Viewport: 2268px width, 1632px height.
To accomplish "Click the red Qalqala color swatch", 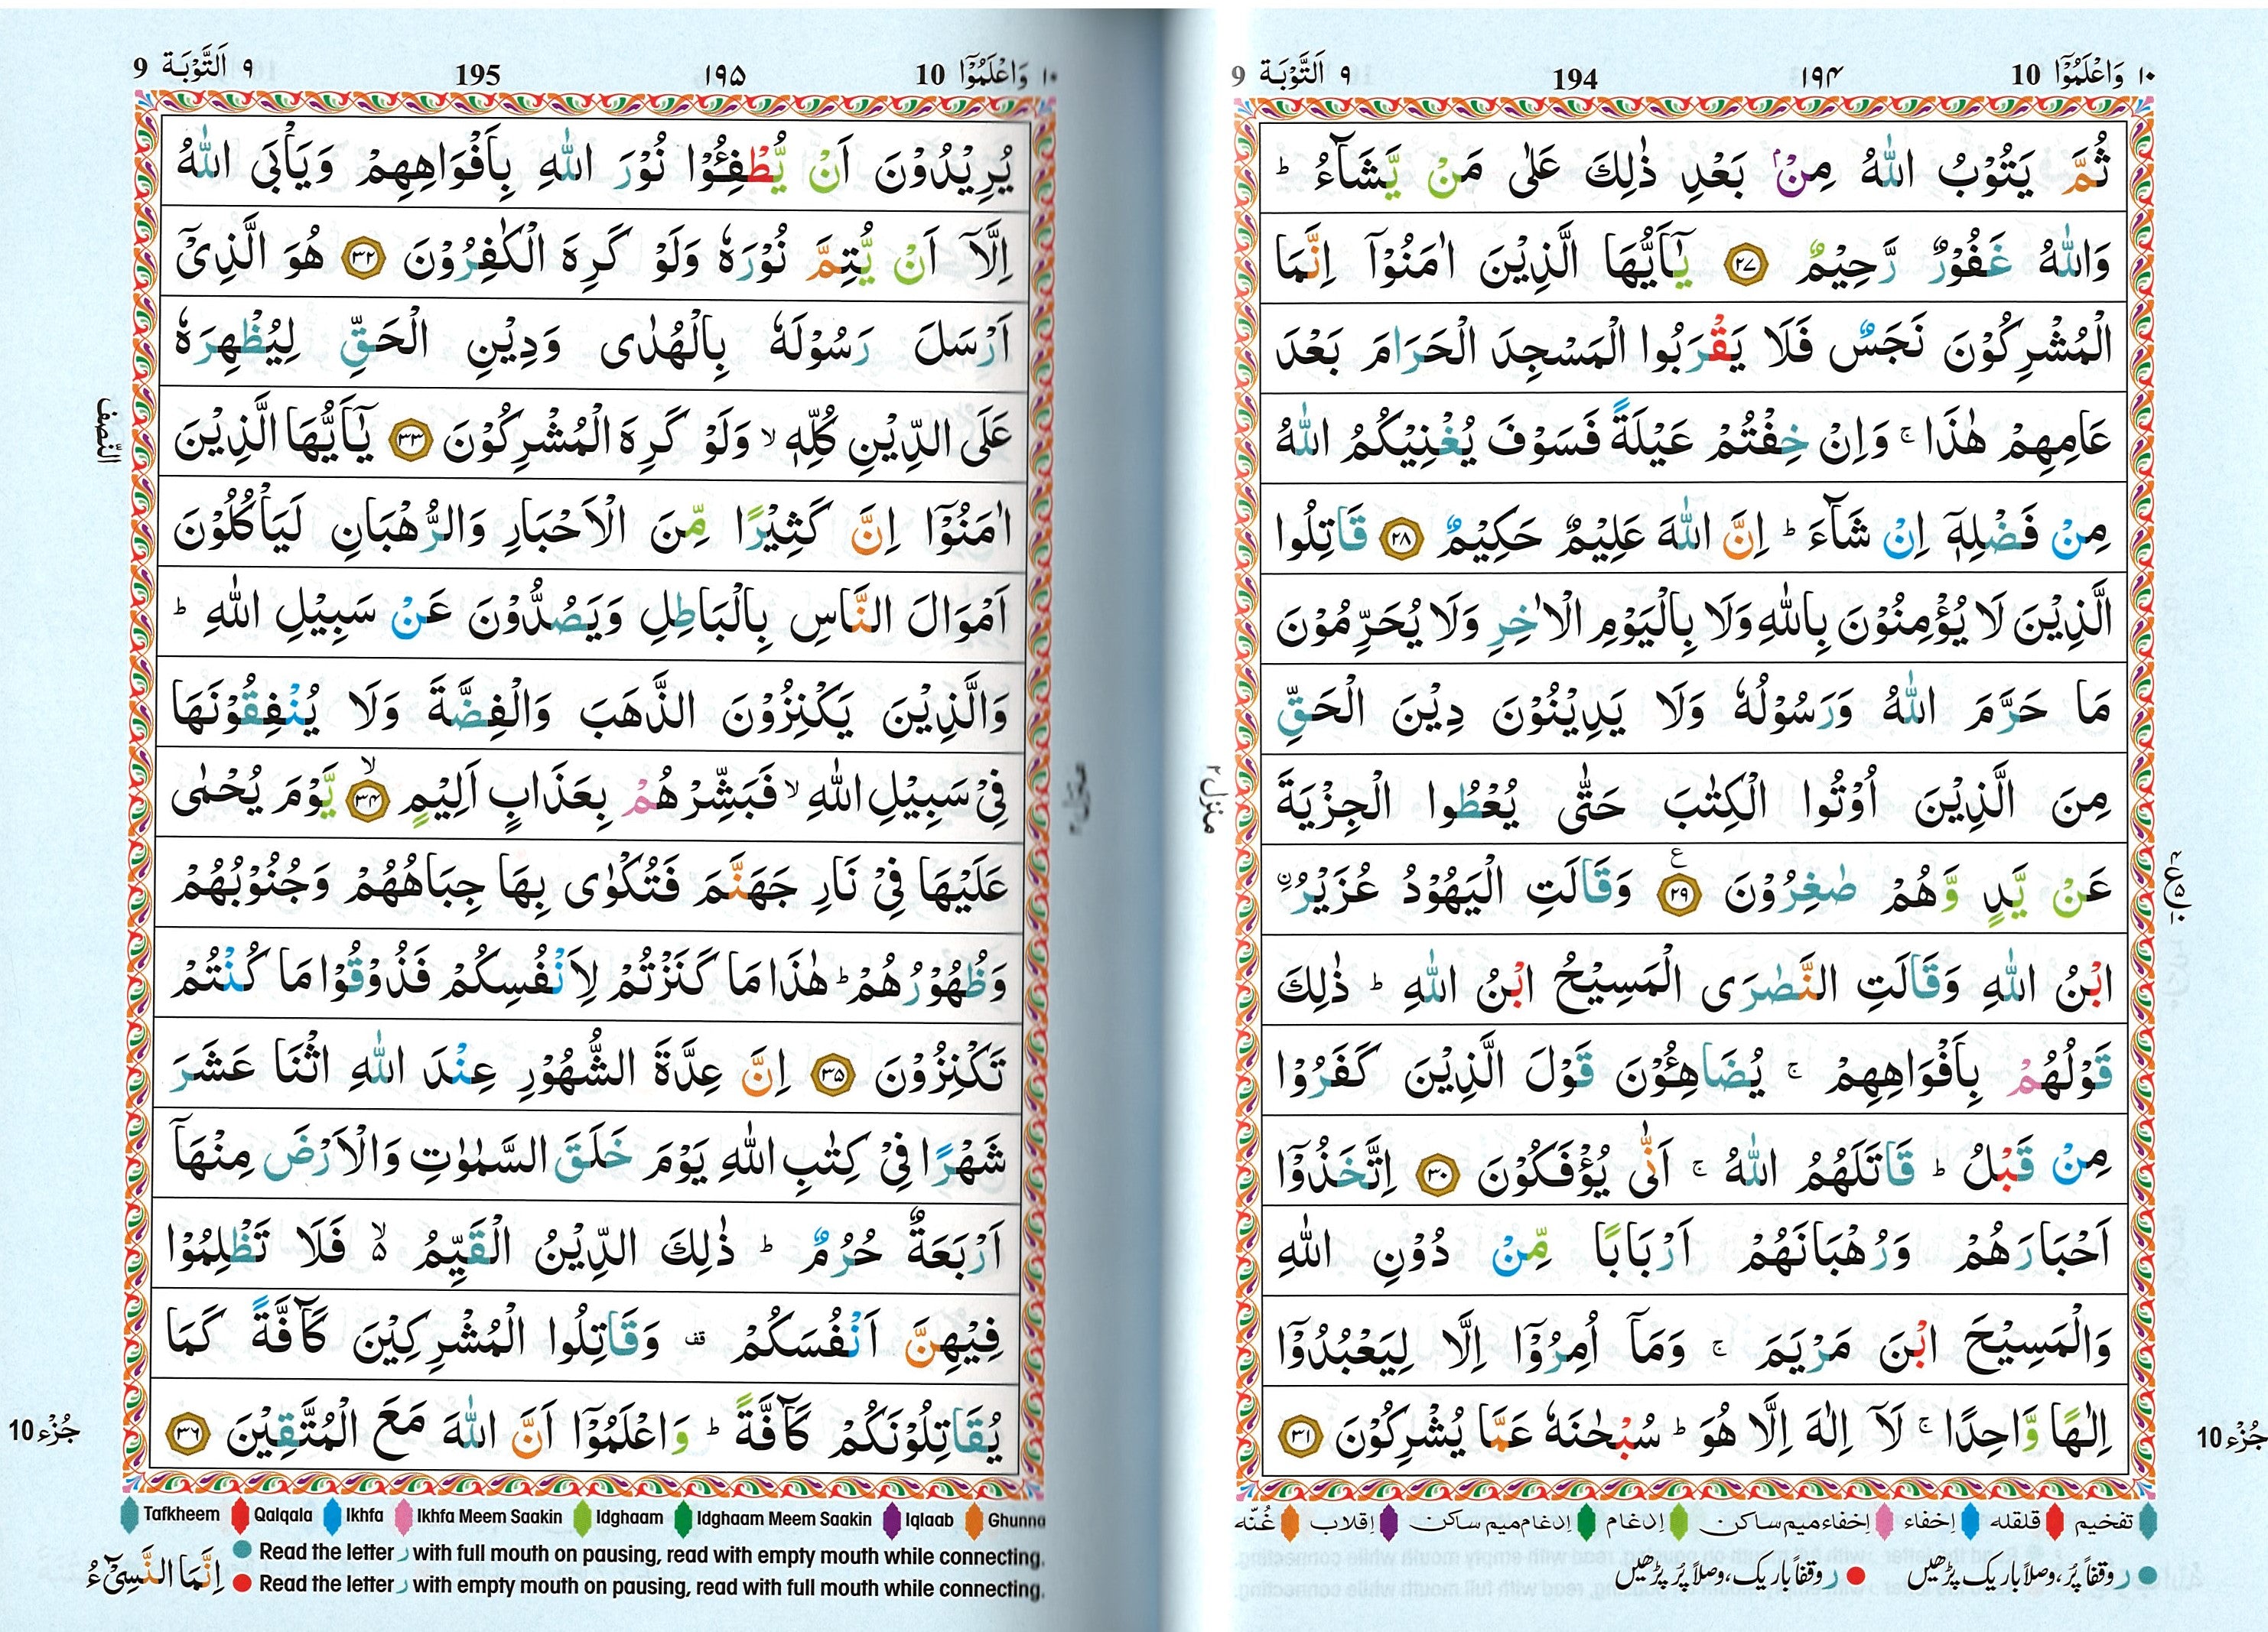I will pos(240,1514).
